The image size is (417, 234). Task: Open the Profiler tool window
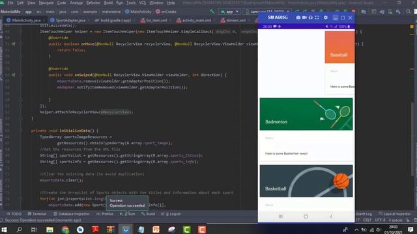point(105,214)
